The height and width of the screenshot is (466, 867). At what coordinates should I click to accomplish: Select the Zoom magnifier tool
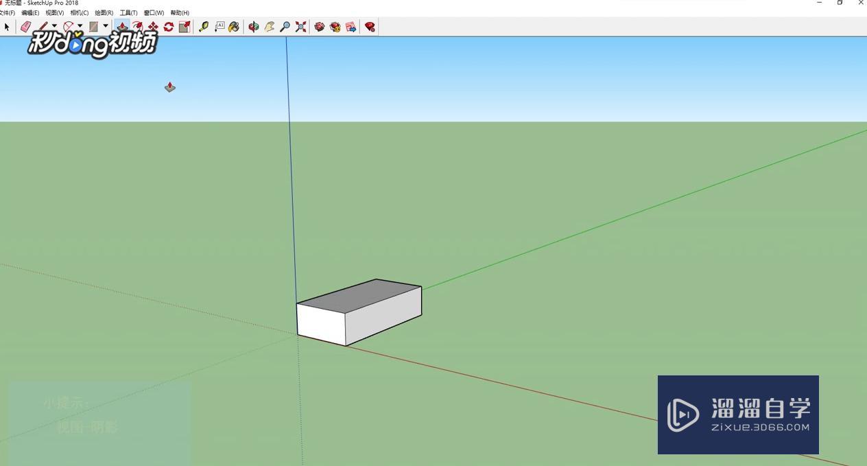pyautogui.click(x=285, y=27)
